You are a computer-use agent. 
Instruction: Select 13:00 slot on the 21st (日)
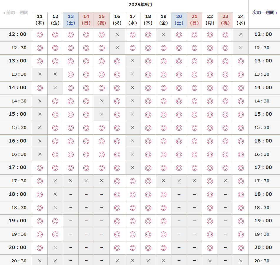point(194,61)
